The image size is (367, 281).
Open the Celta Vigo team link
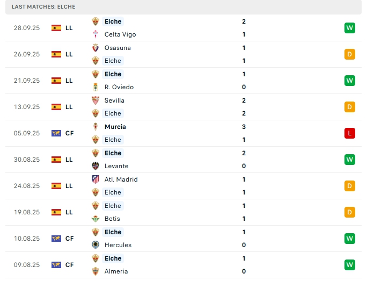click(120, 34)
